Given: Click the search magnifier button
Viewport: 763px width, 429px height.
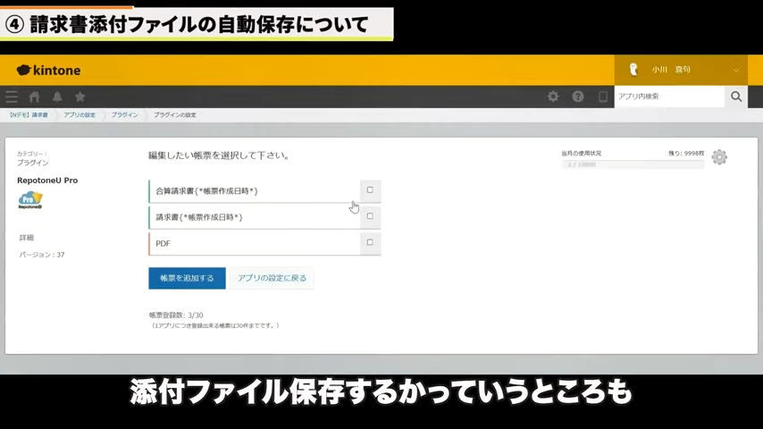Looking at the screenshot, I should [x=736, y=97].
